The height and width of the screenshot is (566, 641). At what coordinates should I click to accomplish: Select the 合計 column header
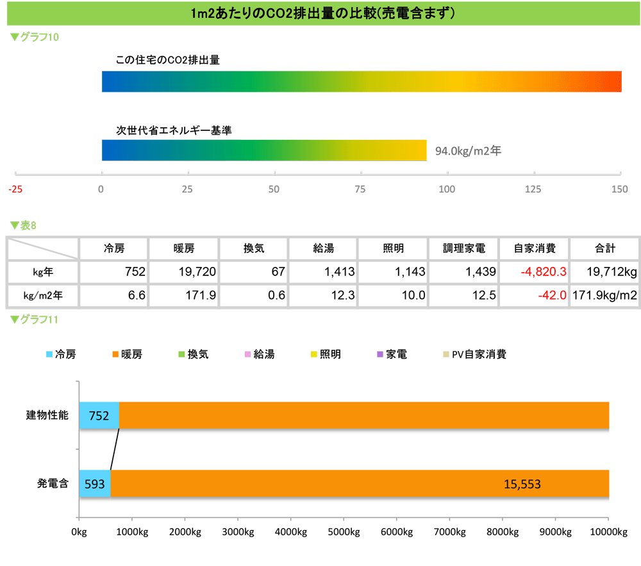coord(605,248)
